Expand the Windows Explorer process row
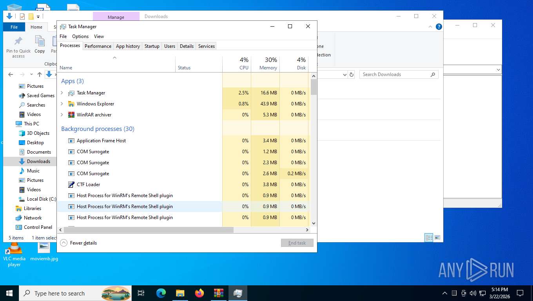 click(62, 104)
